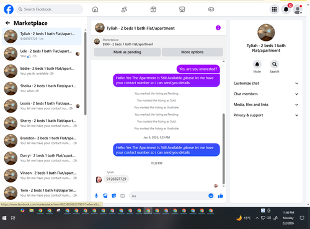Click the 9126597729 message bubble

116,179
